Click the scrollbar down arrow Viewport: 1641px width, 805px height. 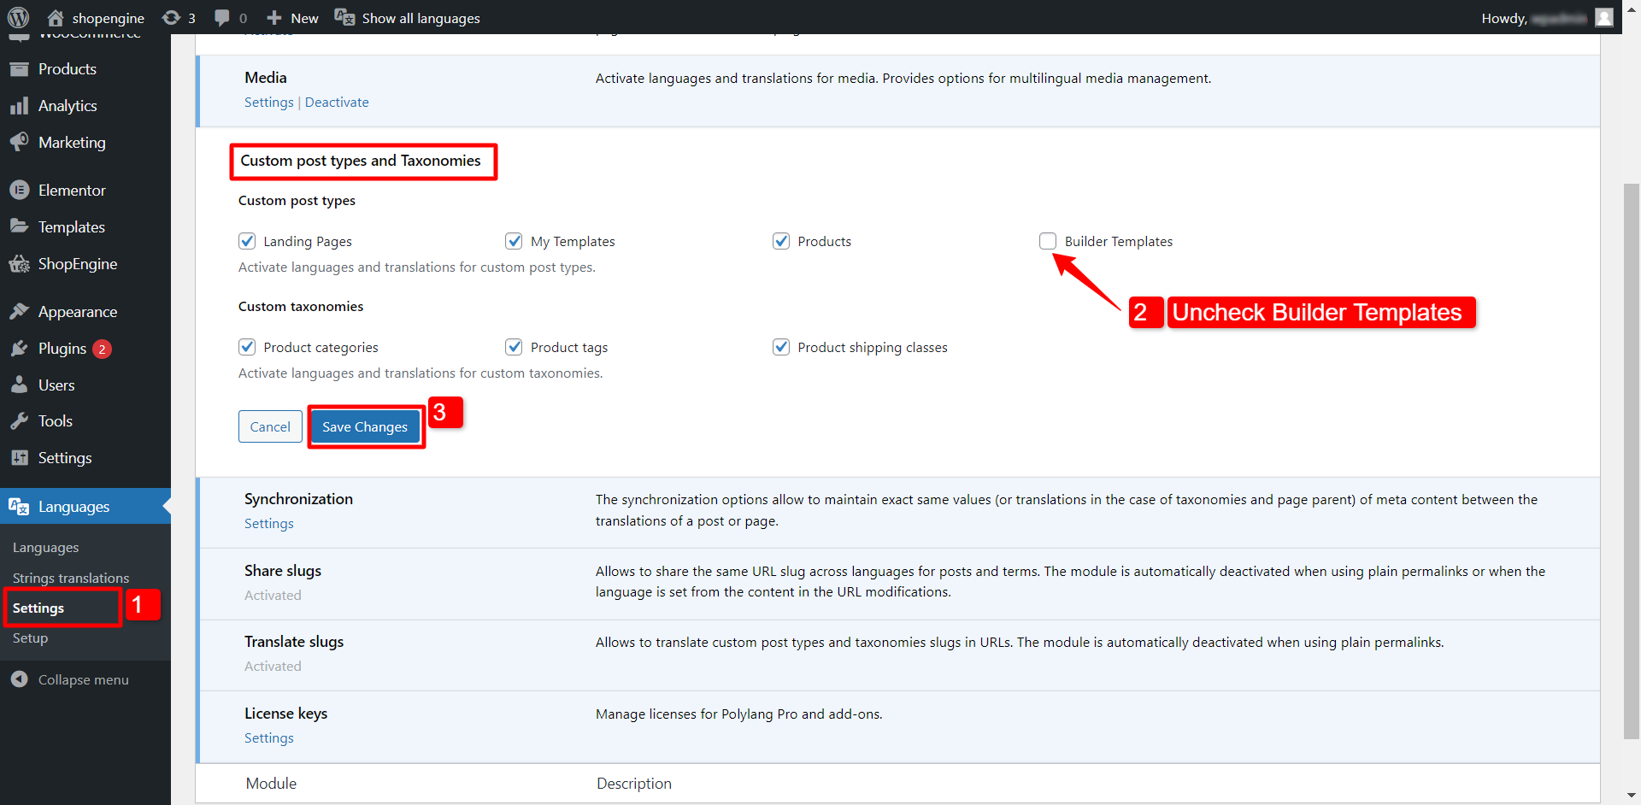[1632, 796]
